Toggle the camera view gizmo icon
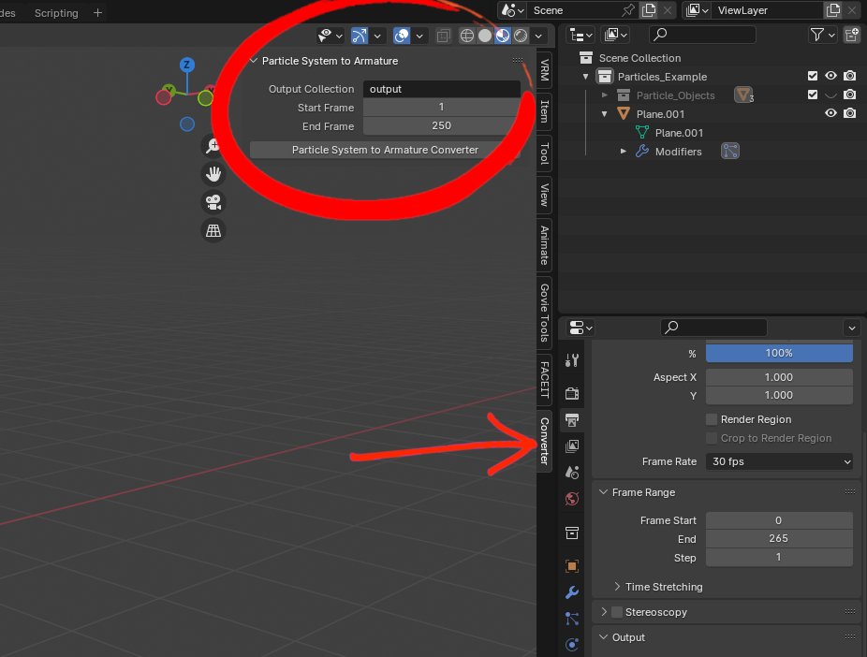 213,202
